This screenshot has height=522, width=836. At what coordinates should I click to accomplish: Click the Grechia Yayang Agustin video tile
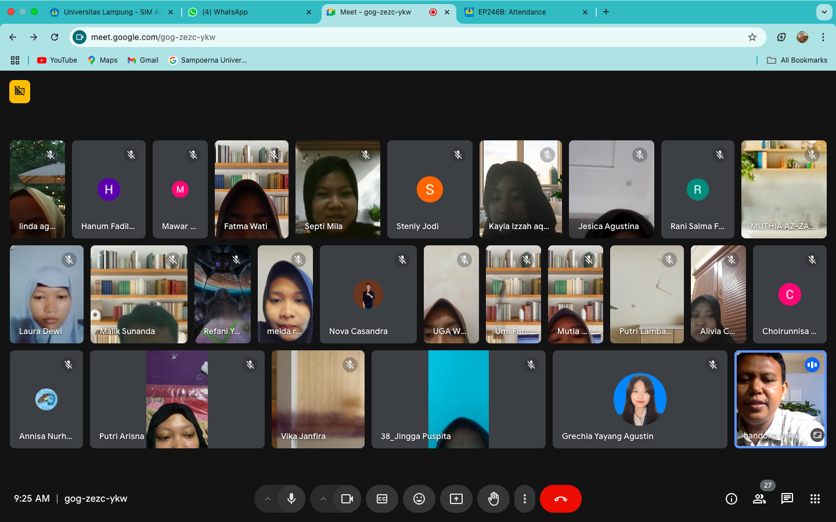pos(639,399)
